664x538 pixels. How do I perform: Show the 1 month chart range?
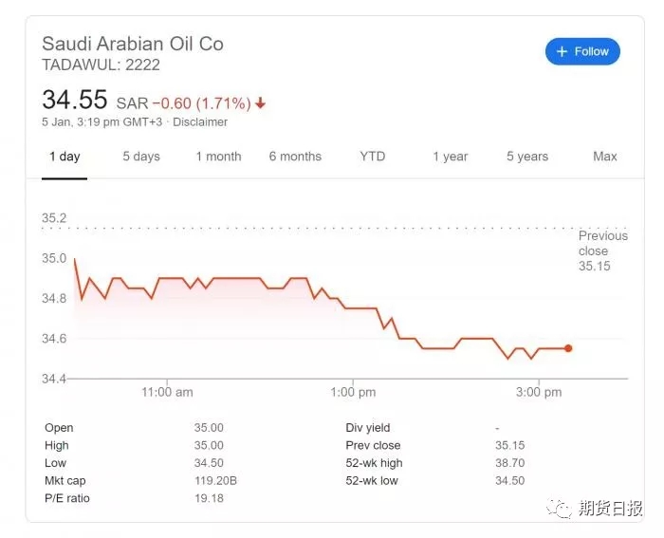click(218, 157)
